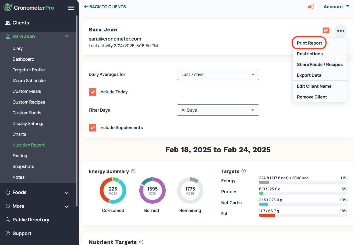
Task: Open Custom Recipes page
Action: 29,102
